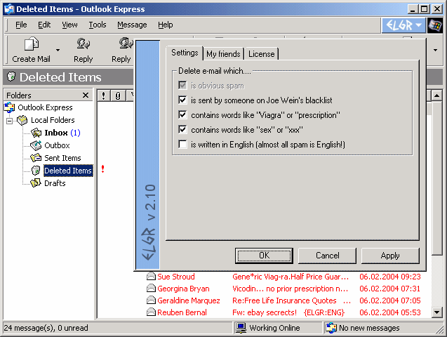Click the first Reply toolbar icon
Image resolution: width=447 pixels, height=337 pixels.
84,44
